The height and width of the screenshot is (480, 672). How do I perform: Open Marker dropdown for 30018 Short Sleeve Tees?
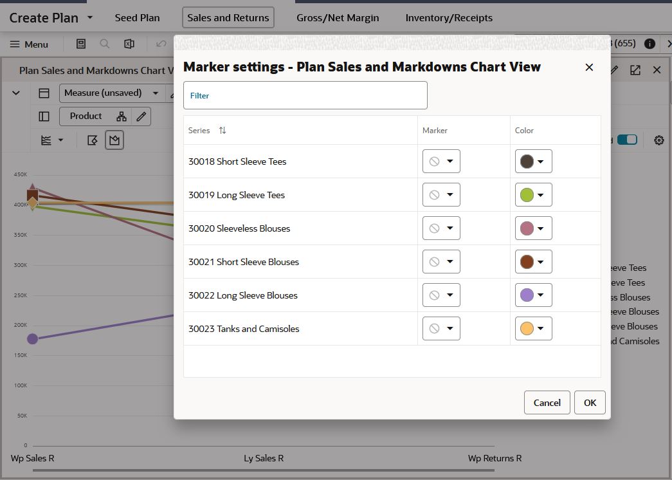click(x=441, y=162)
